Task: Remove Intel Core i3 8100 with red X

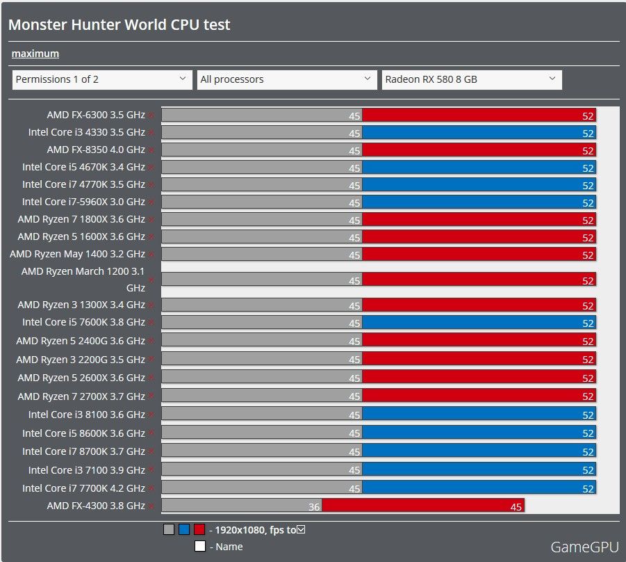Action: pyautogui.click(x=151, y=415)
